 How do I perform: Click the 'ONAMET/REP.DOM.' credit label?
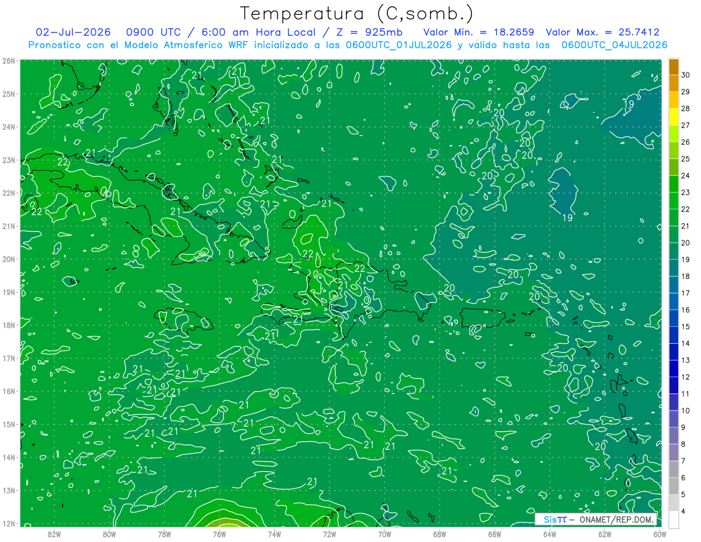pos(616,519)
